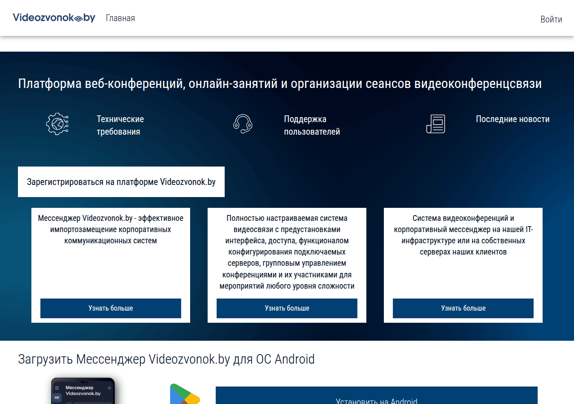Click the Загрузить Мессенджер для ОС Android heading
This screenshot has width=574, height=404.
click(x=166, y=359)
